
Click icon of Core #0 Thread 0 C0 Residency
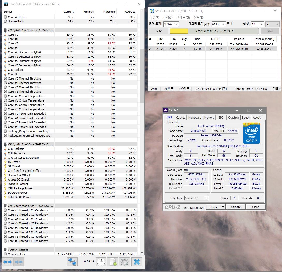pos(5,210)
